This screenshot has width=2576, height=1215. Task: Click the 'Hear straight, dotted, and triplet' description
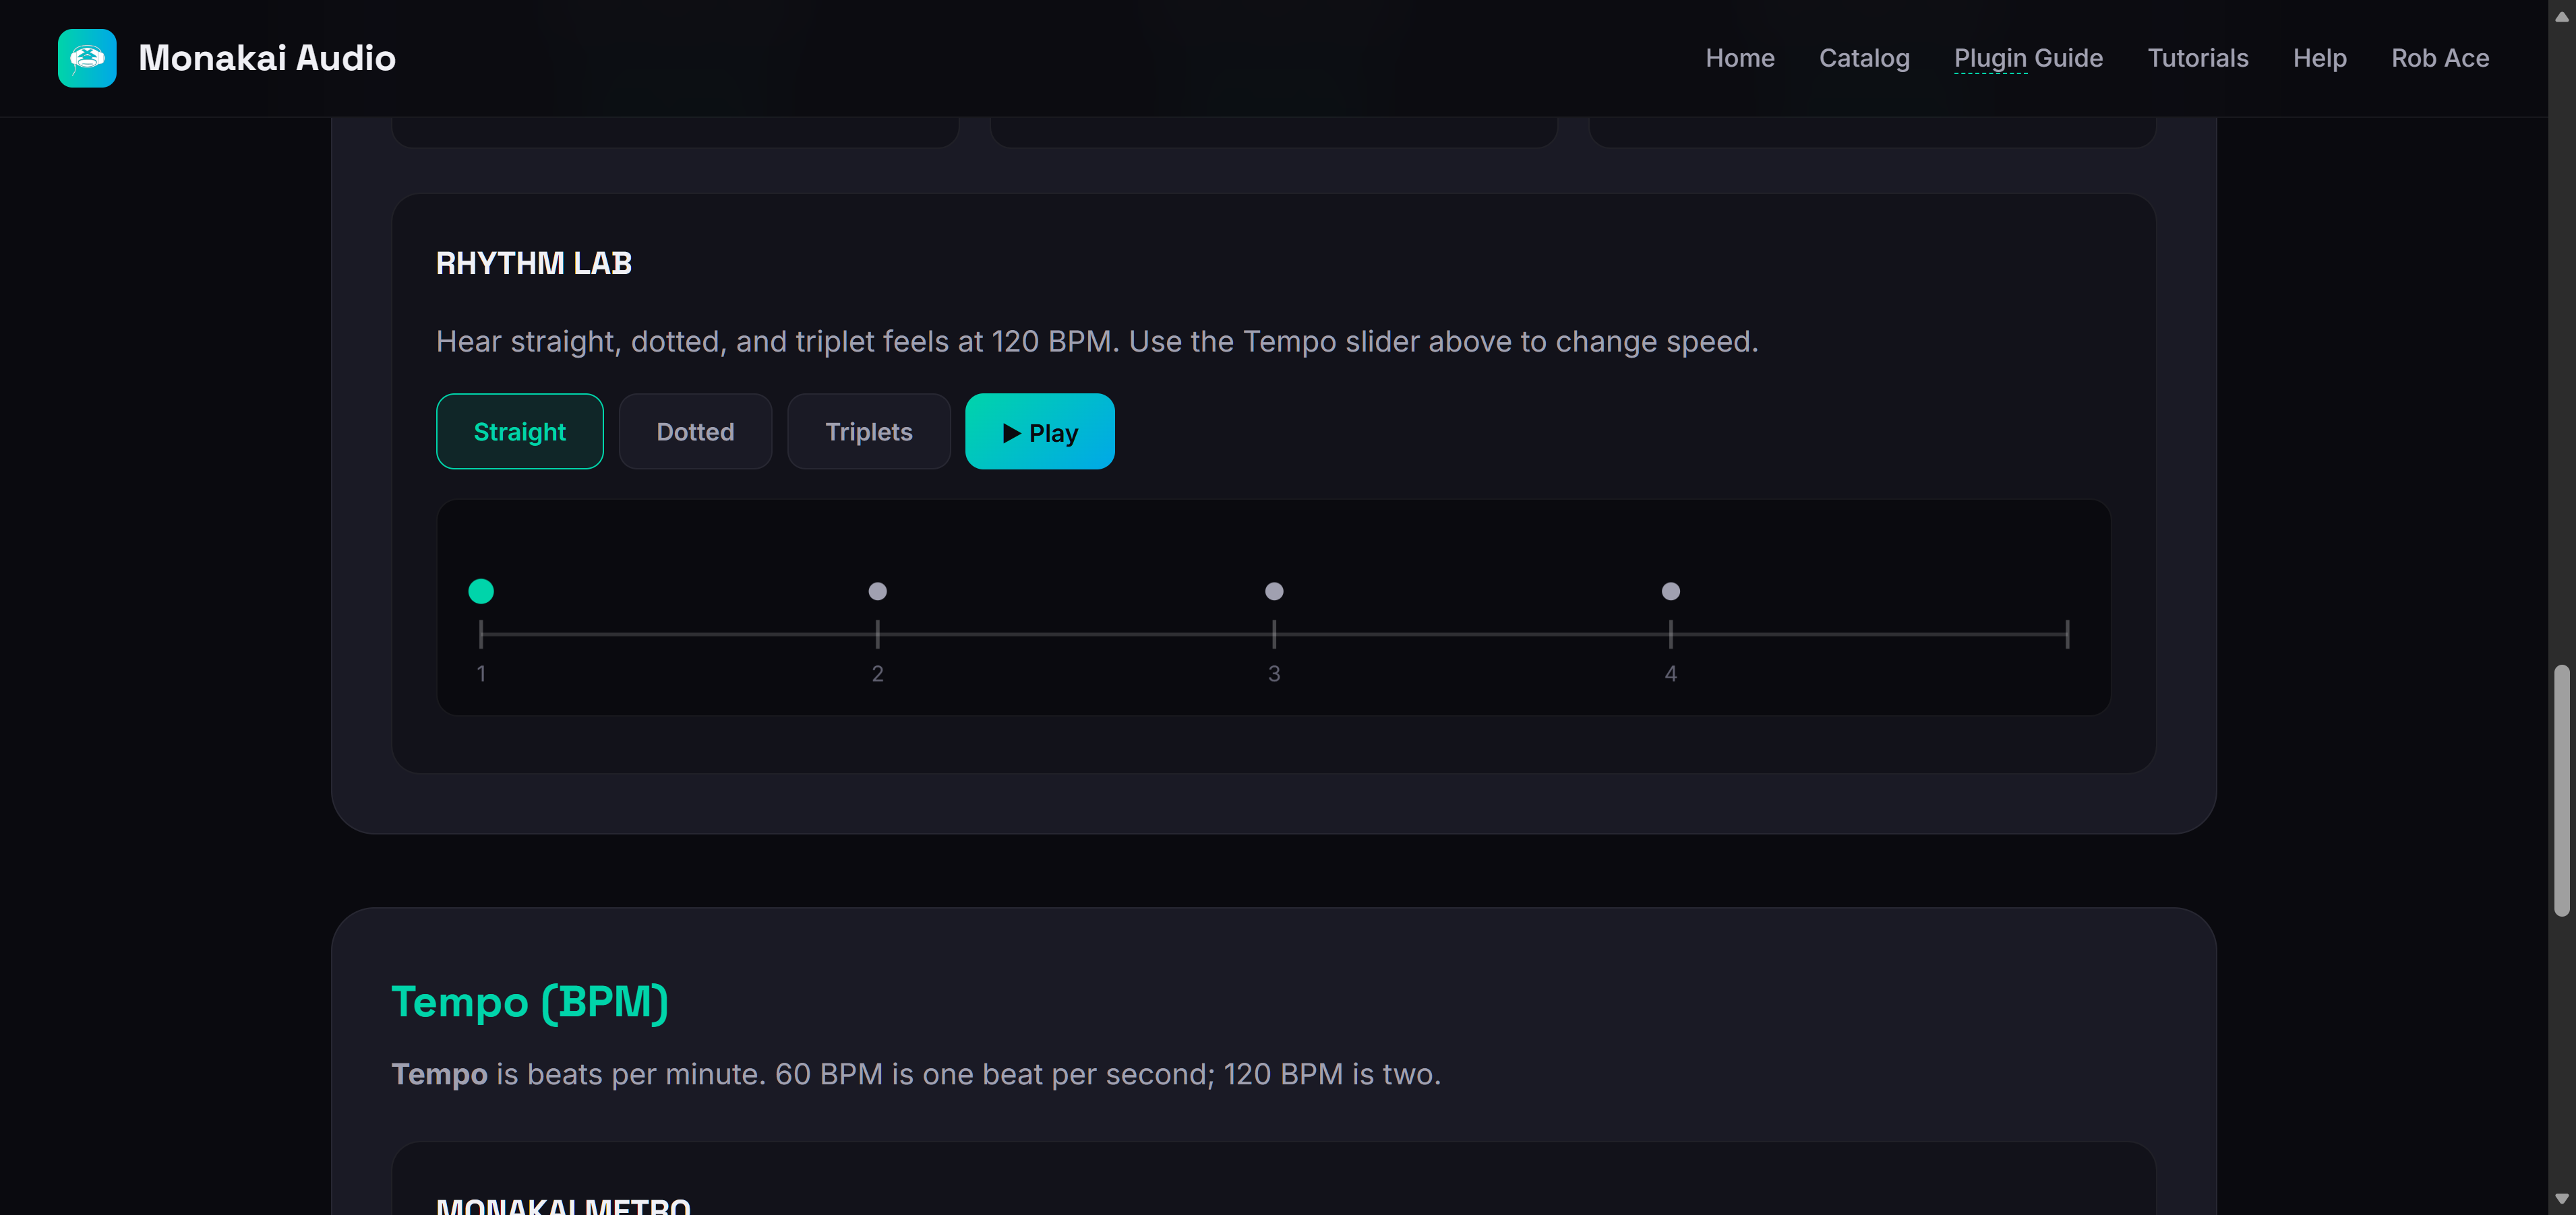1096,341
